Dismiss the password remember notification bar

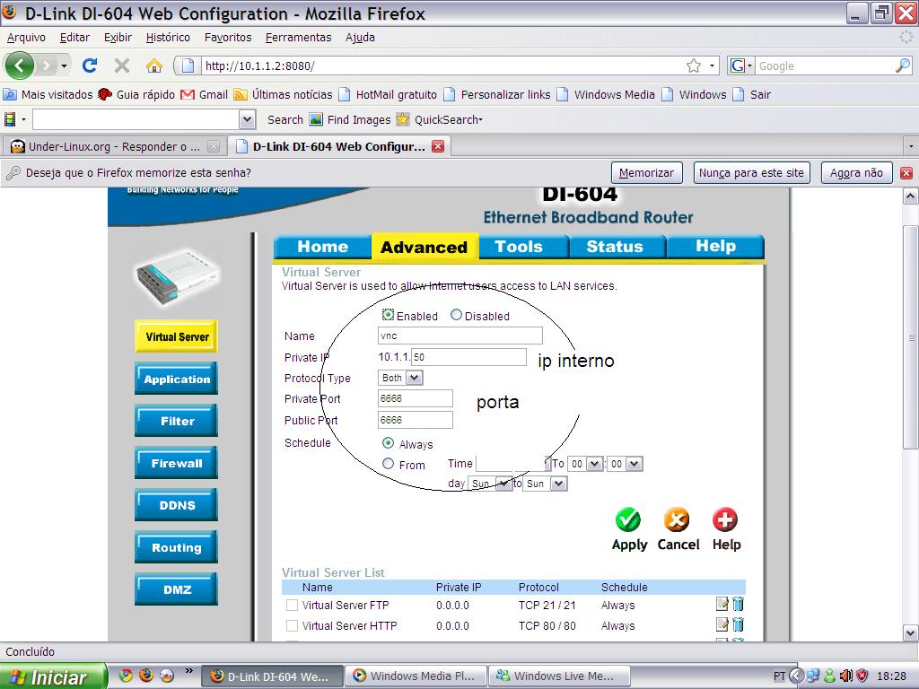(906, 173)
